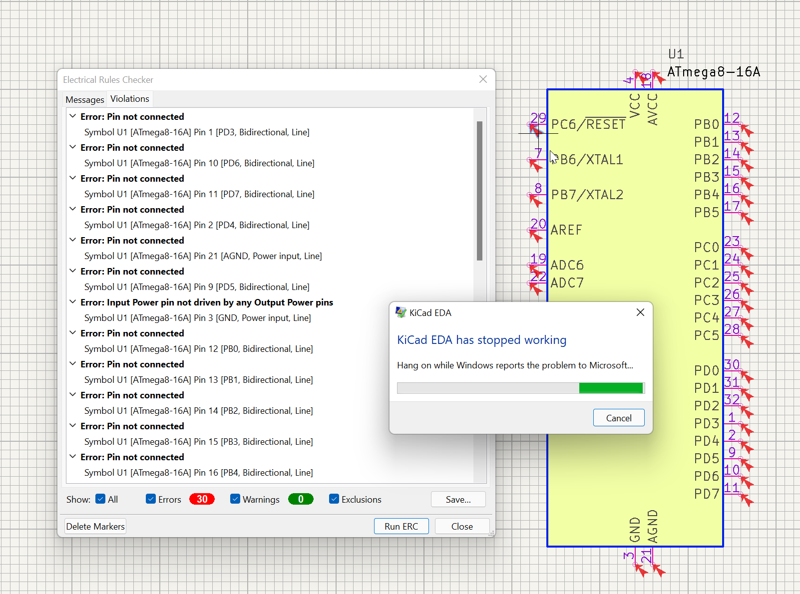800x594 pixels.
Task: Click the error marker at XTAL2 pin 8
Action: point(535,201)
